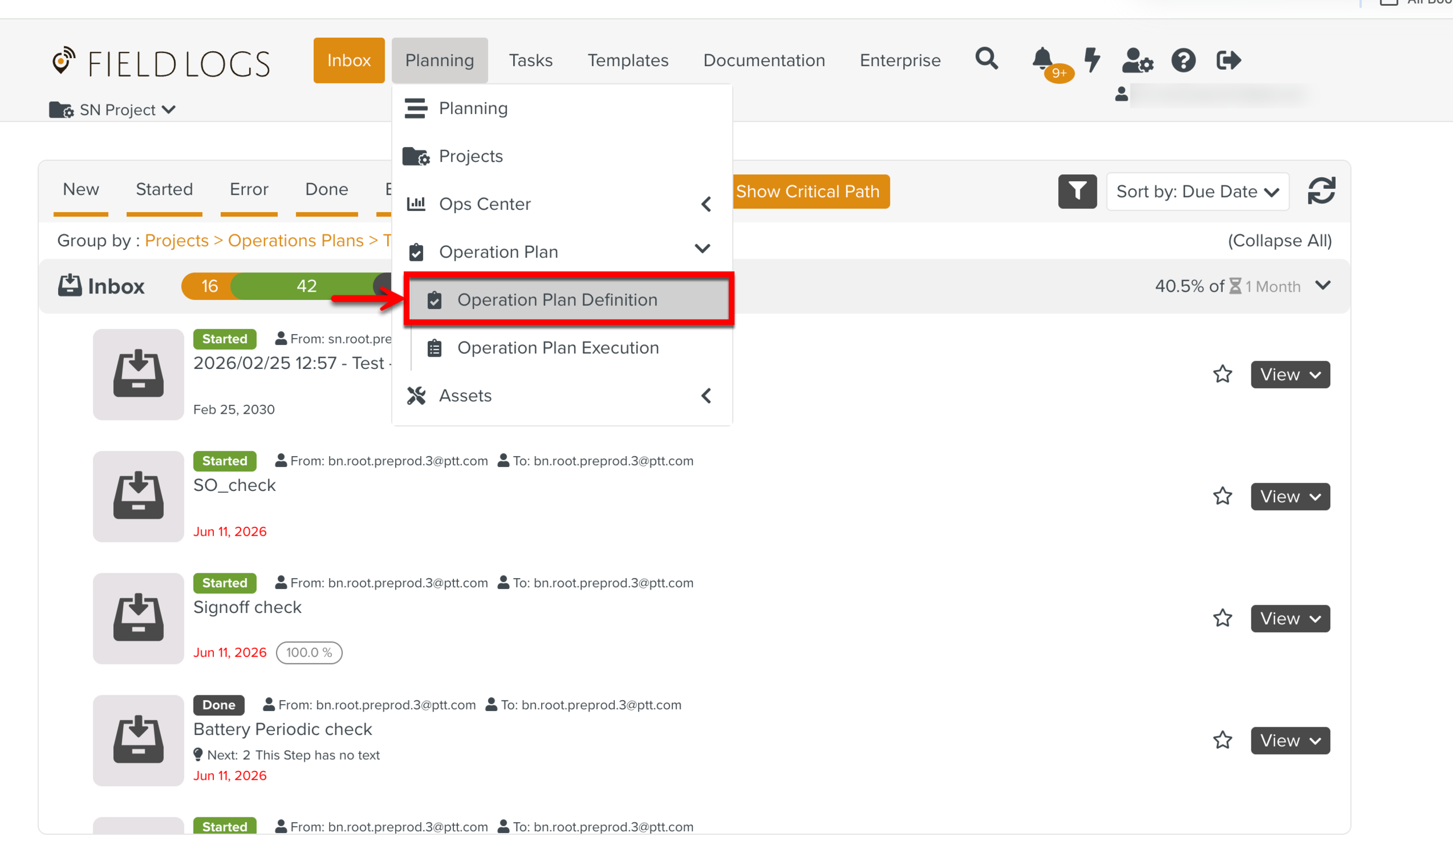Click the Signoff check title
Image resolution: width=1453 pixels, height=861 pixels.
pos(247,607)
